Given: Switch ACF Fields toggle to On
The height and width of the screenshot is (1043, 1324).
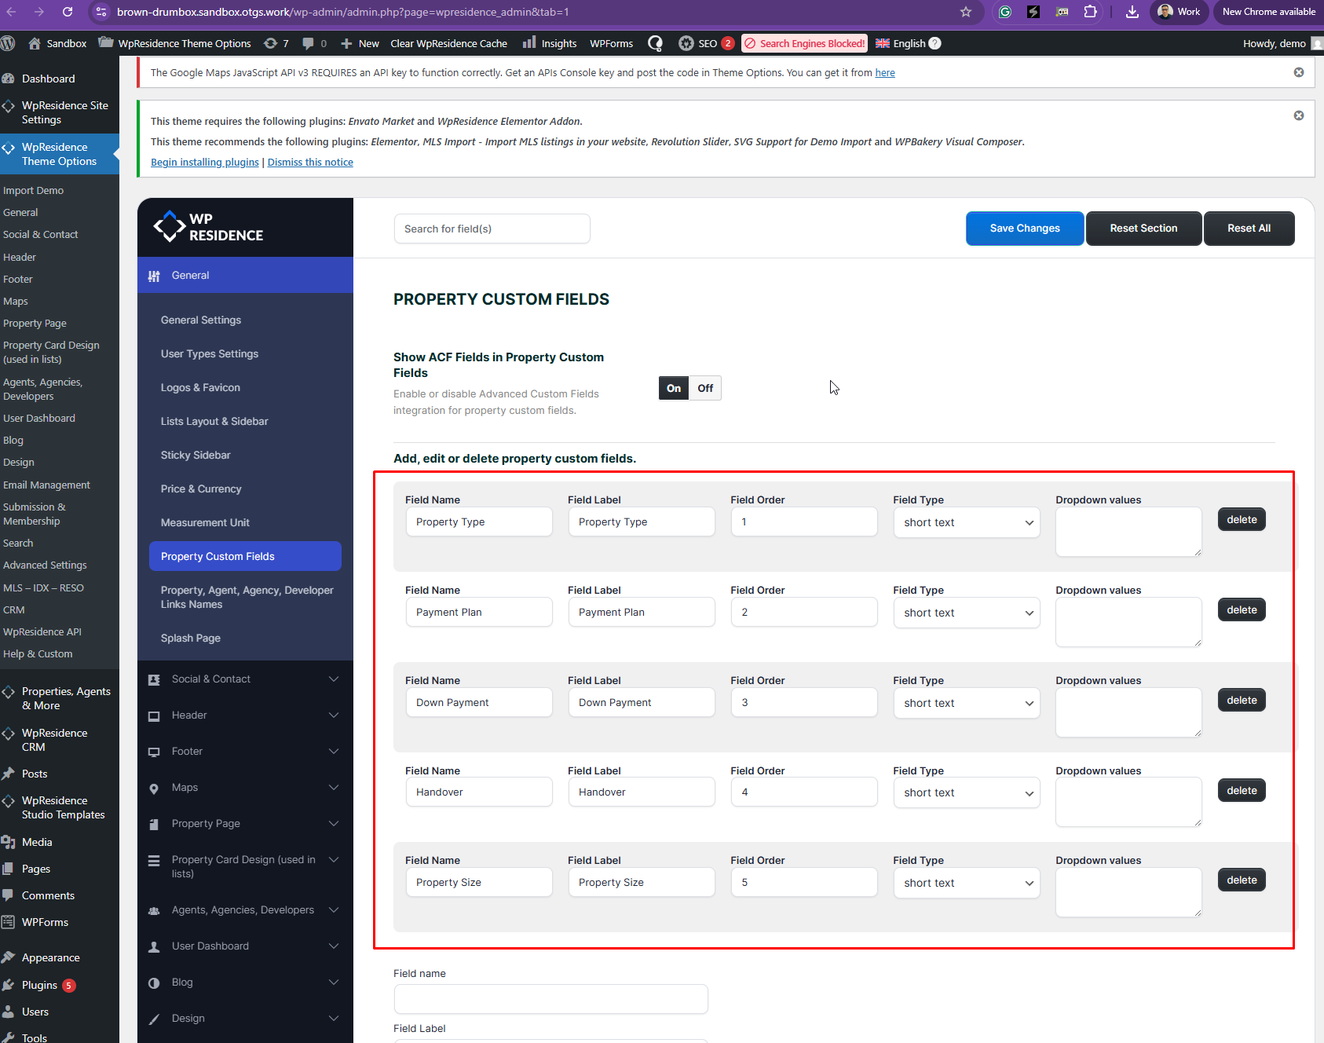Looking at the screenshot, I should click(674, 388).
